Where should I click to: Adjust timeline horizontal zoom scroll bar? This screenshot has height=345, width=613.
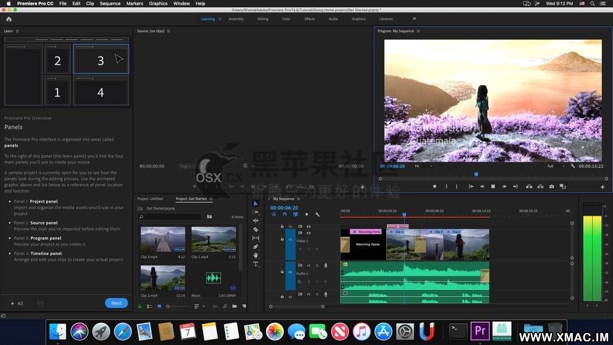(x=297, y=307)
